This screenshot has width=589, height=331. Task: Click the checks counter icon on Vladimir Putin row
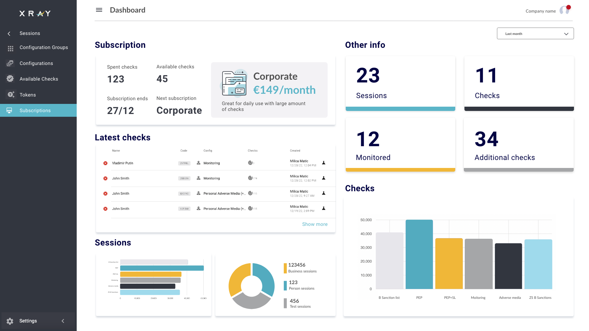(251, 163)
